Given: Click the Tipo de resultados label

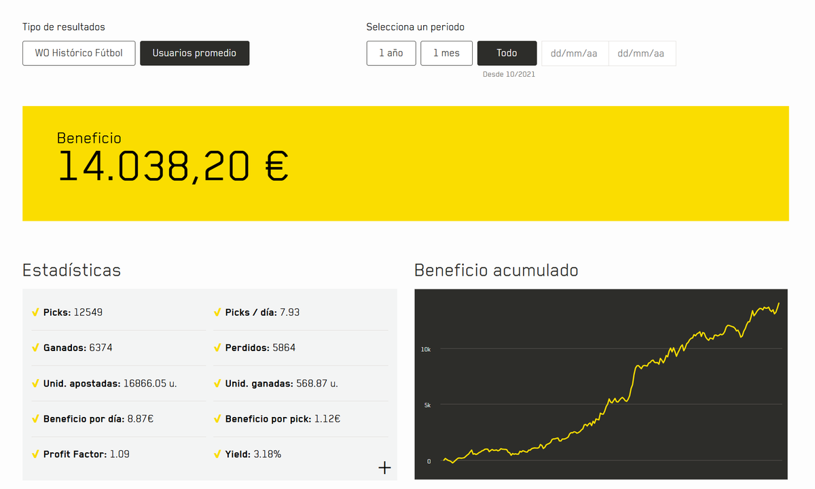Looking at the screenshot, I should 64,27.
